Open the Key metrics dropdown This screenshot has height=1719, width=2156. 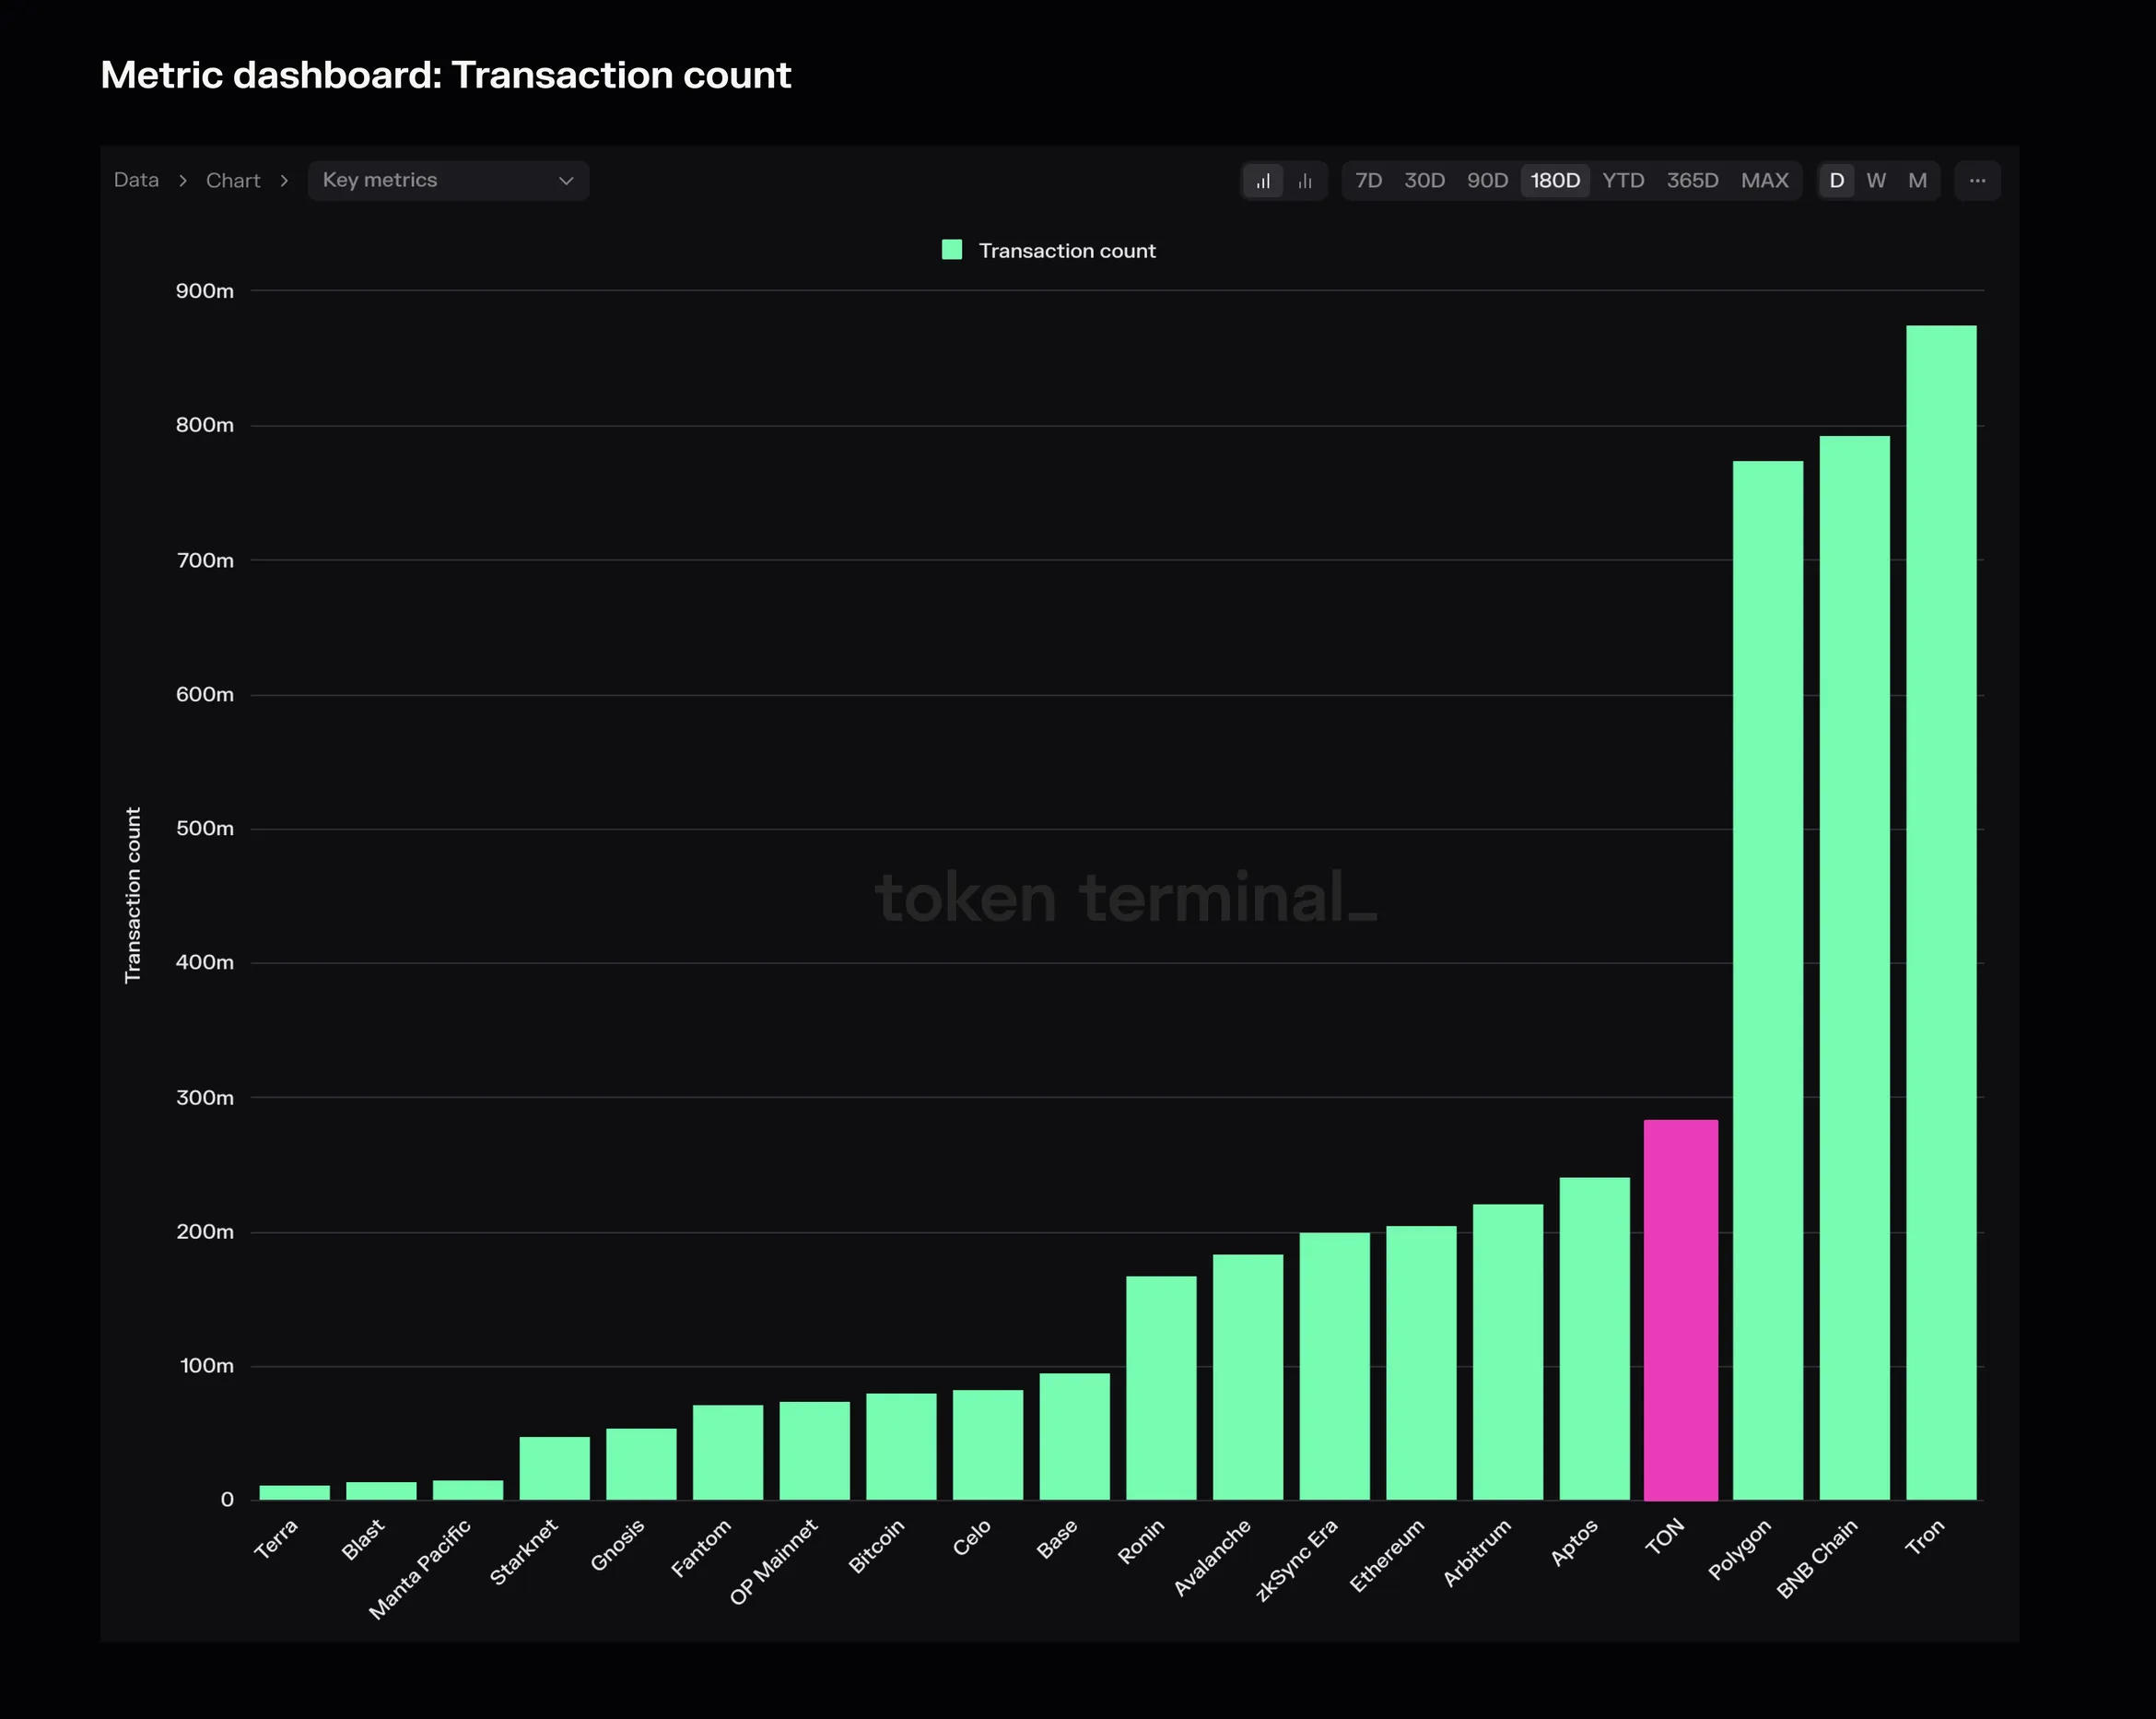(x=448, y=181)
